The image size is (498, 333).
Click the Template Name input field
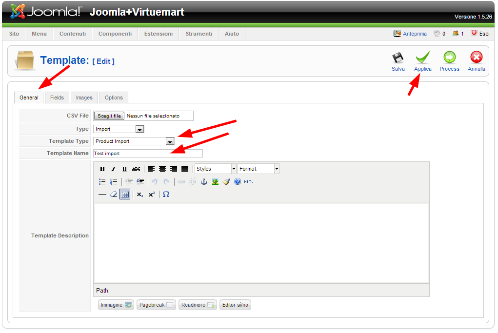[148, 154]
